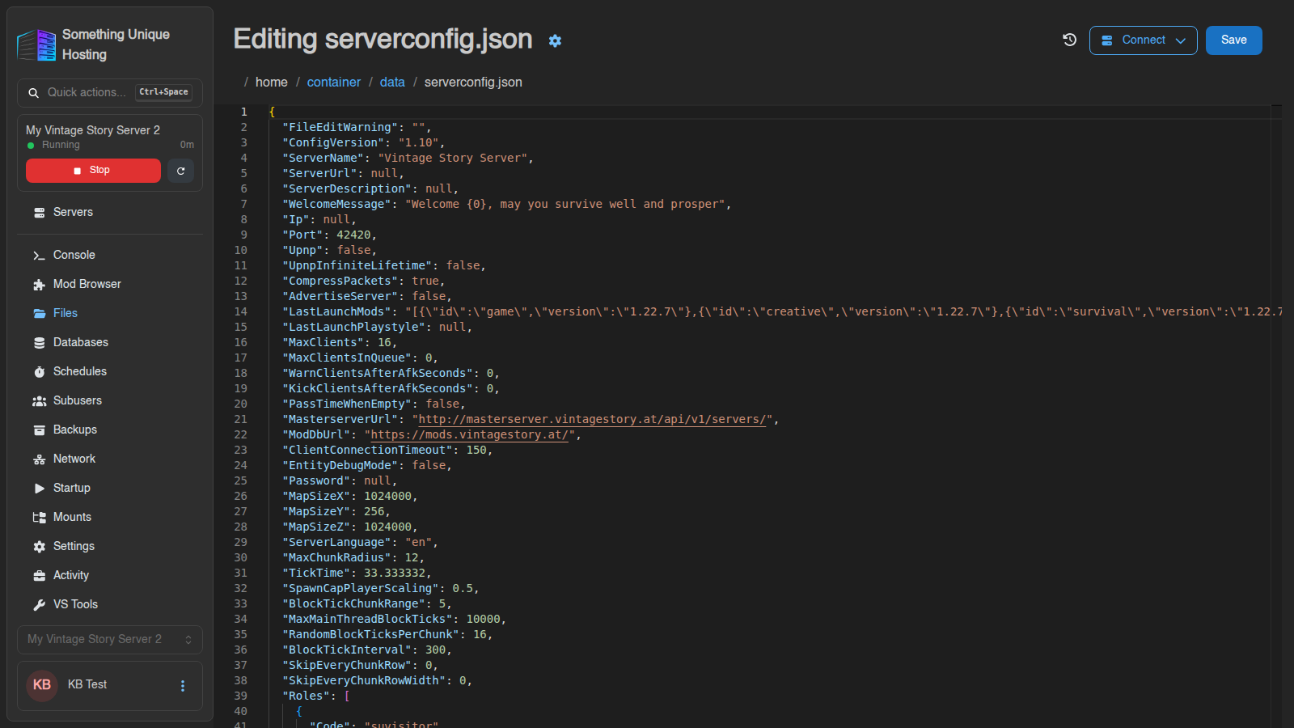Click line number 14 in the gutter
Image resolution: width=1294 pixels, height=728 pixels.
point(241,311)
